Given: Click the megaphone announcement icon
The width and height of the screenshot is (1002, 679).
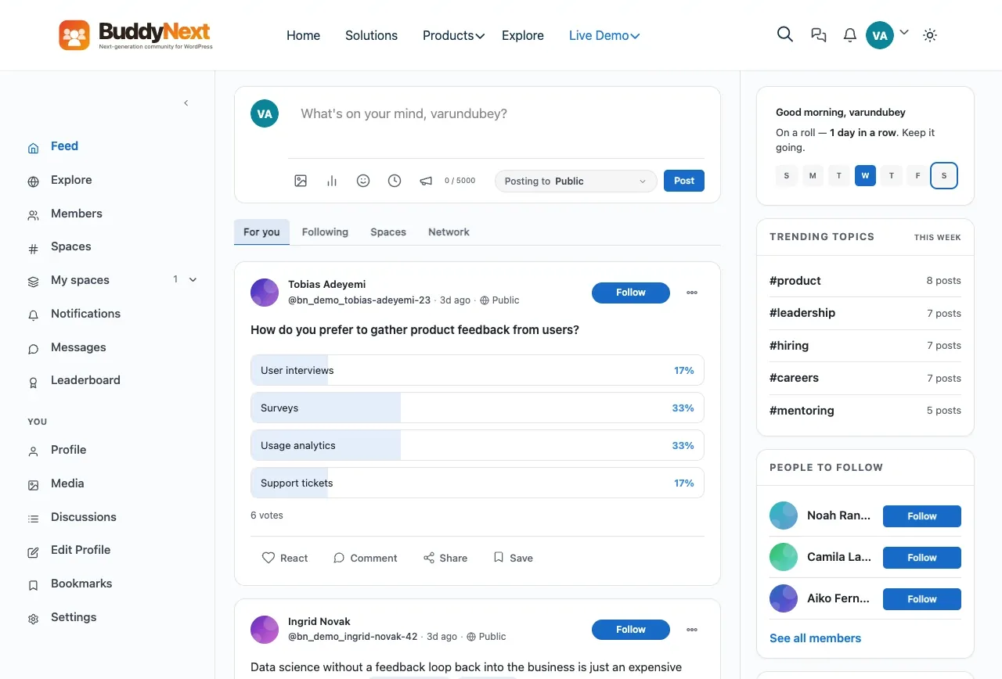Looking at the screenshot, I should coord(426,181).
